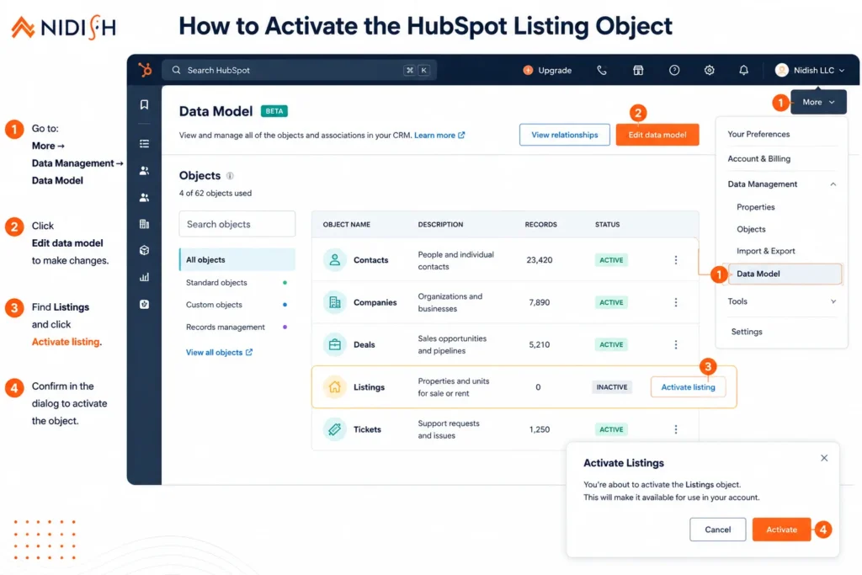Image resolution: width=862 pixels, height=575 pixels.
Task: Open the settings gear icon
Action: point(709,70)
